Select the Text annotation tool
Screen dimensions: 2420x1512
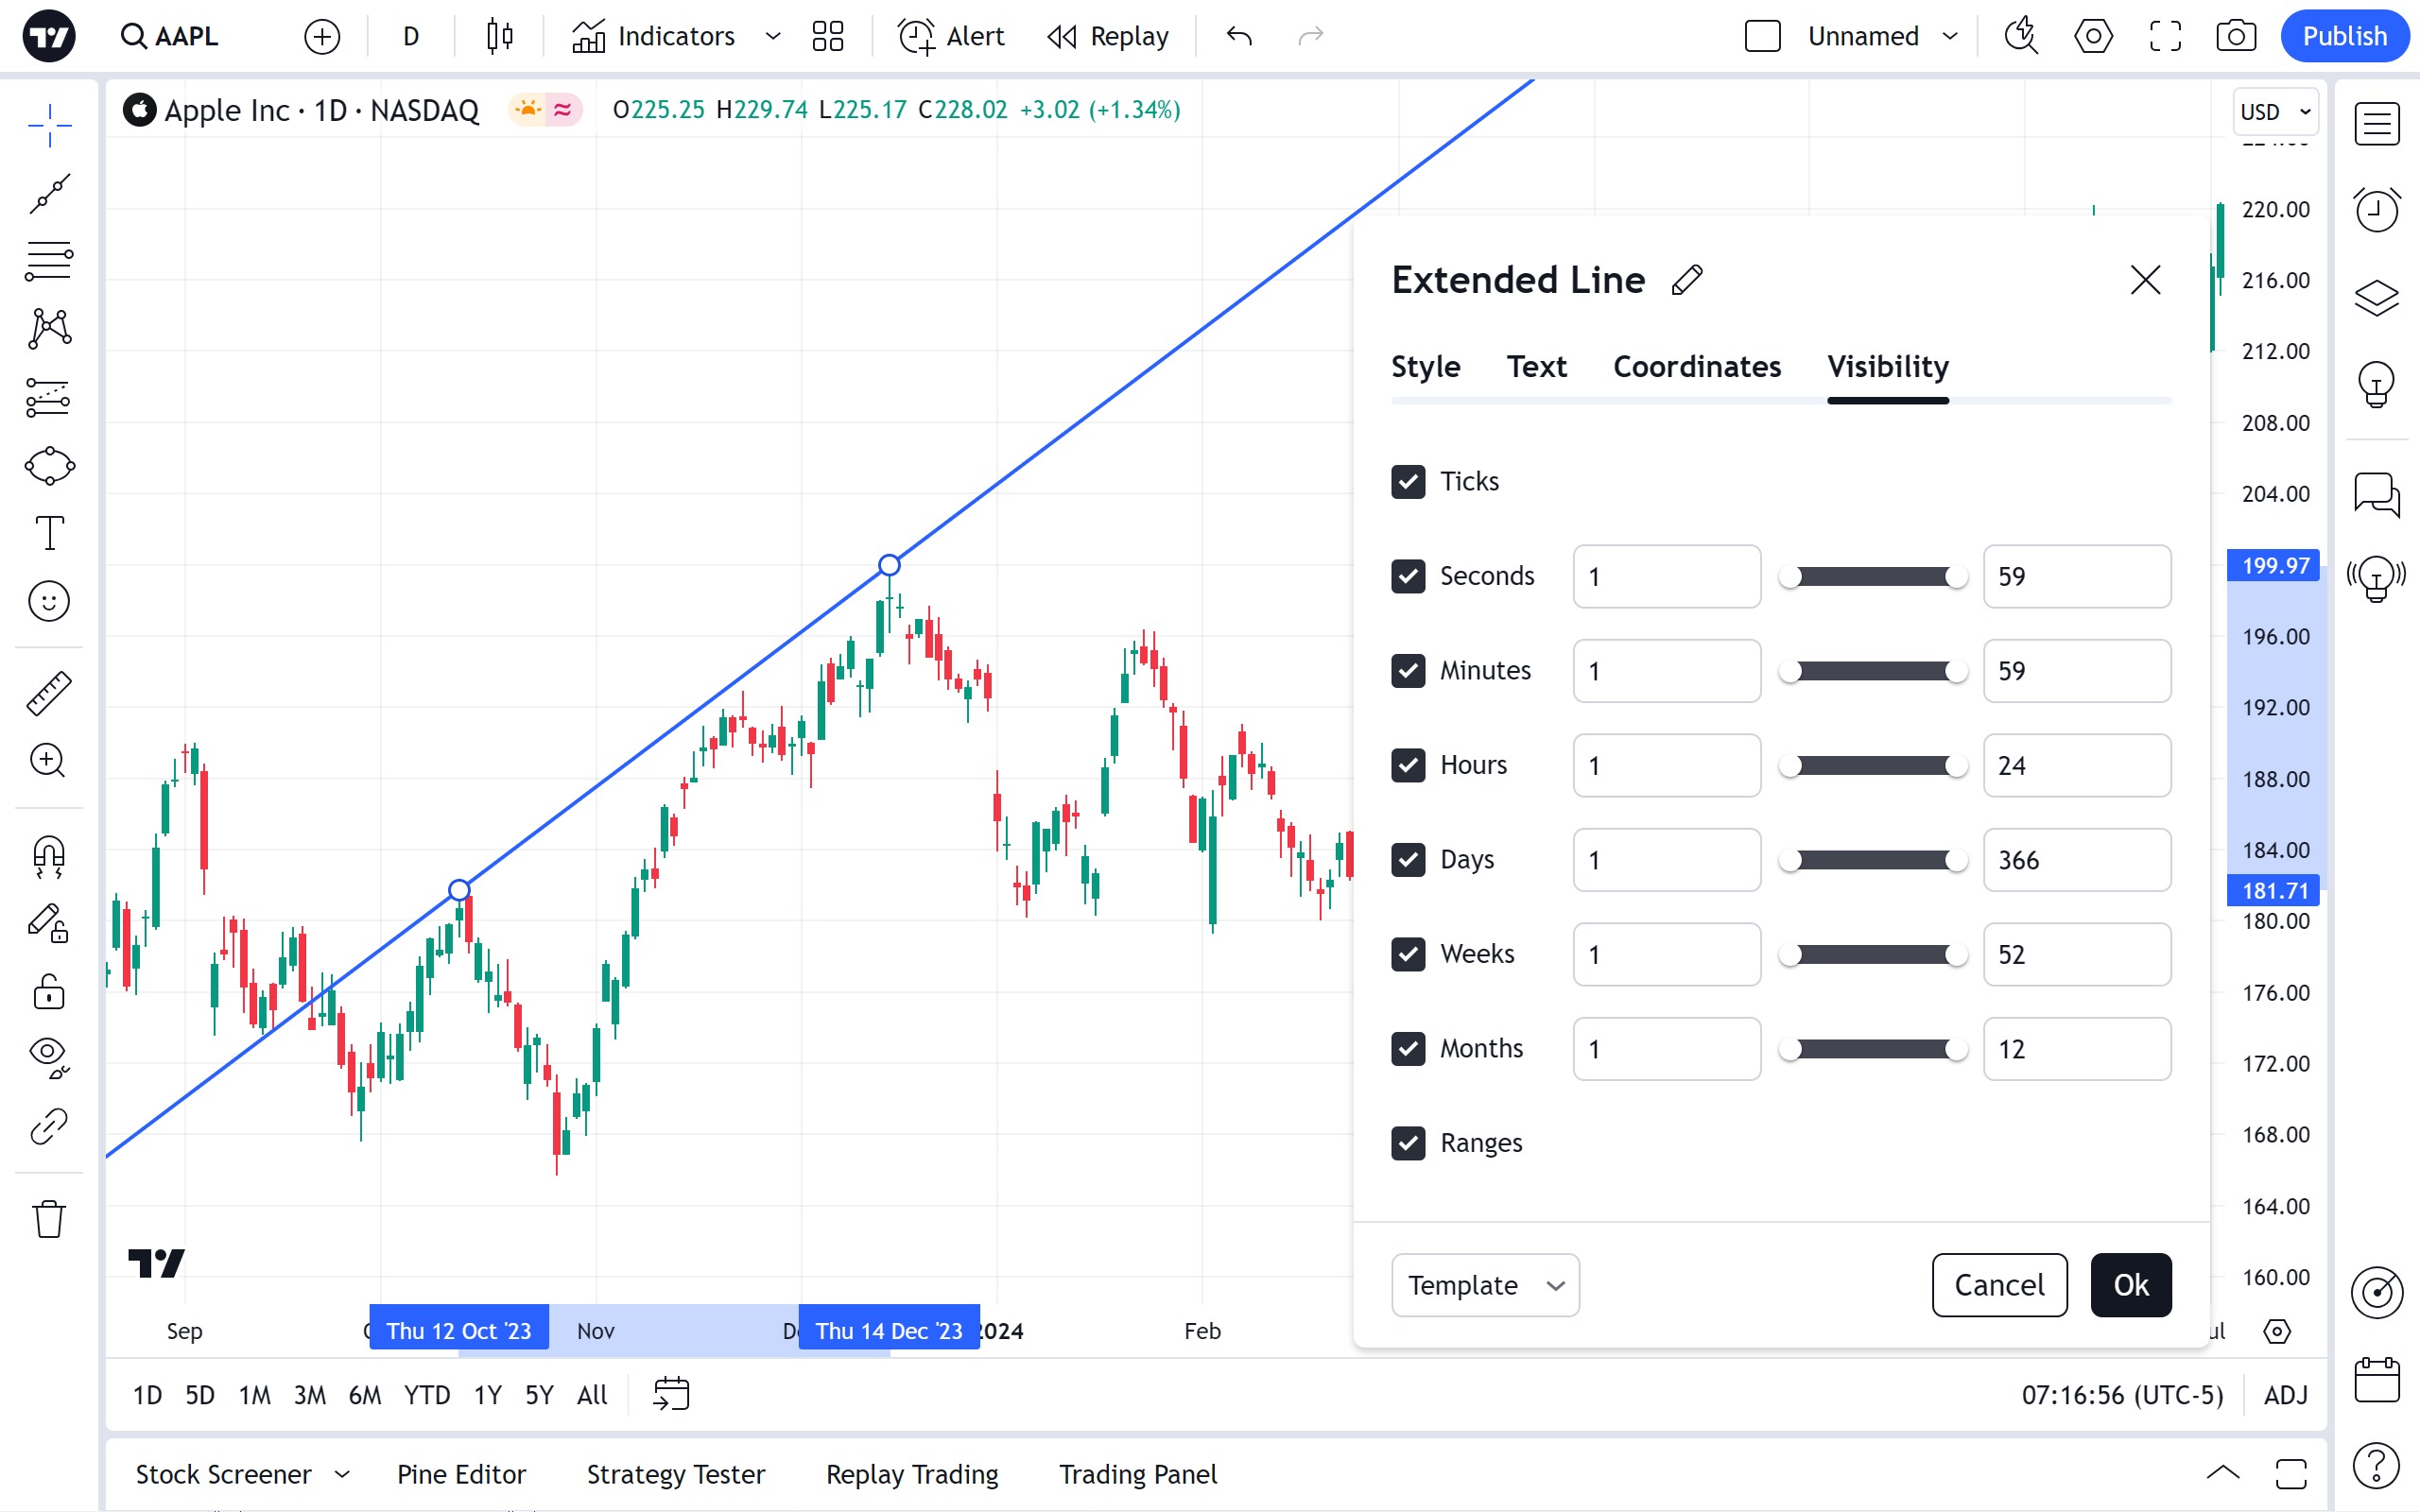click(49, 533)
